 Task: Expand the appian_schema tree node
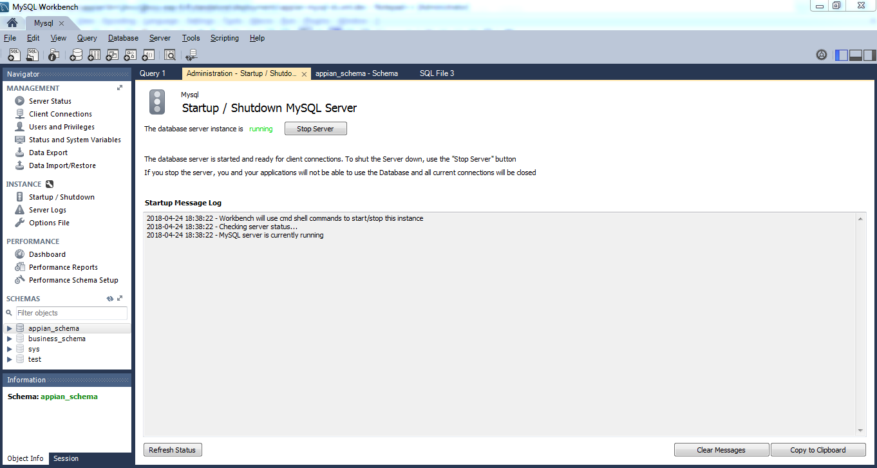pyautogui.click(x=9, y=328)
